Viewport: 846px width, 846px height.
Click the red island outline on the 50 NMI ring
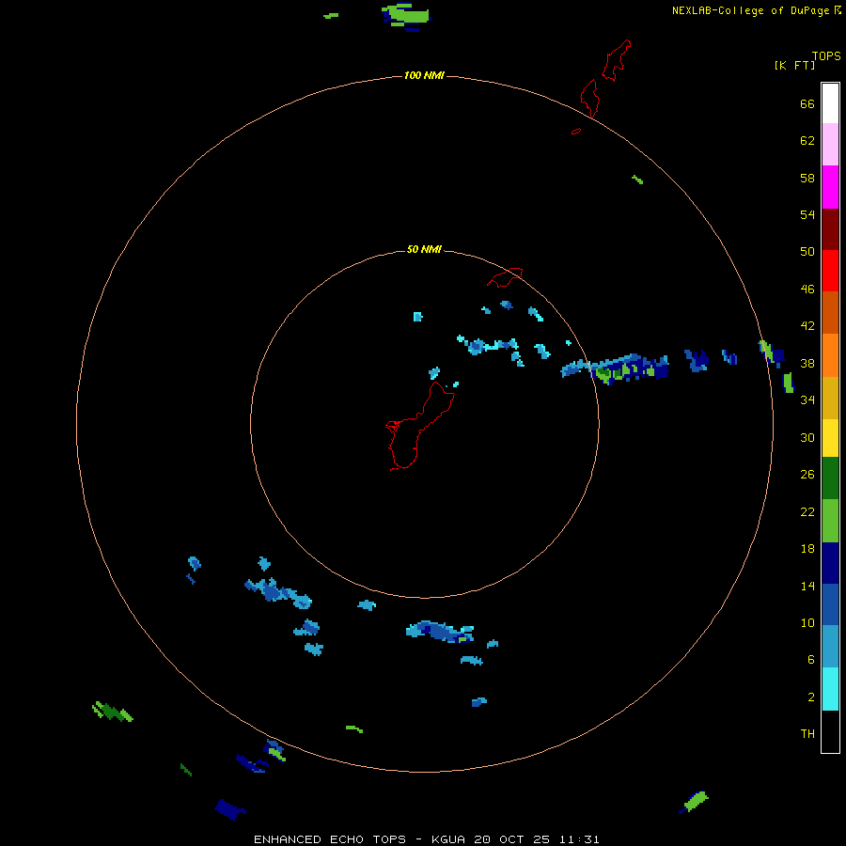point(505,277)
